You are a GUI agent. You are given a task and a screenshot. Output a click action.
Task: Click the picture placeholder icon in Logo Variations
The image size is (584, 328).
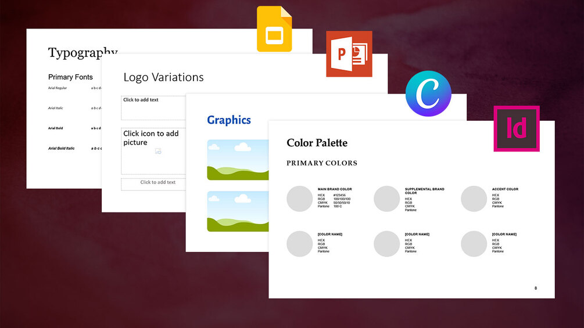coord(158,151)
